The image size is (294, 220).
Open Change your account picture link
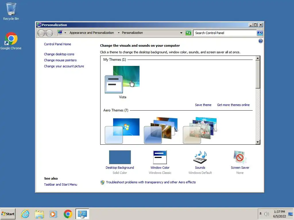(x=64, y=66)
